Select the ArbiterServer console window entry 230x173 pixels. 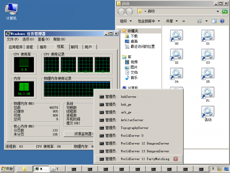tap(139, 120)
